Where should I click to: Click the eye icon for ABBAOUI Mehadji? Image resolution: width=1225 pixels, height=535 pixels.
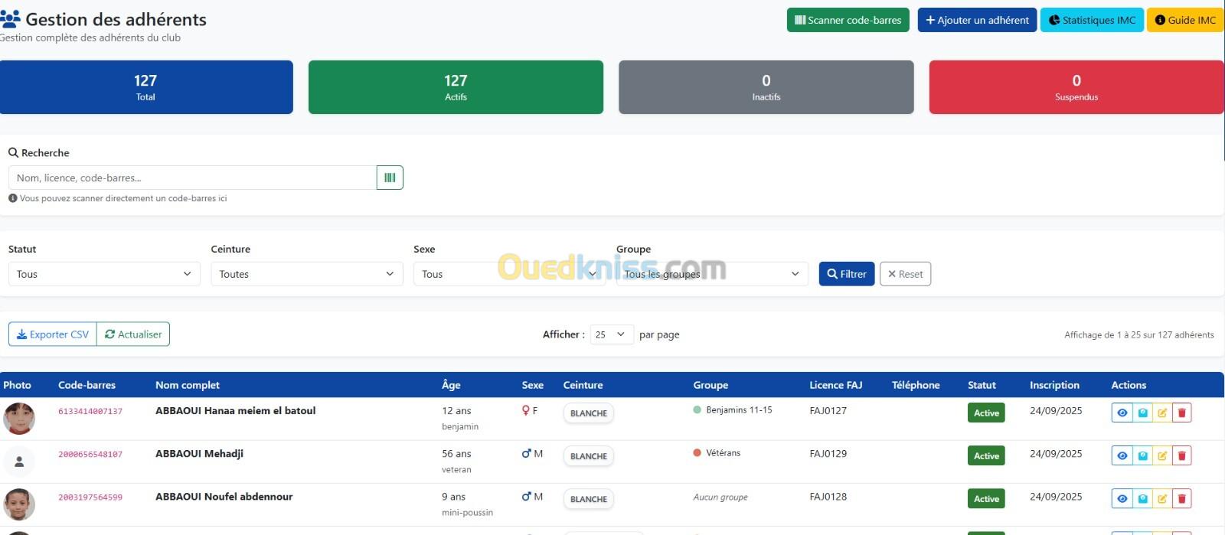(x=1122, y=455)
